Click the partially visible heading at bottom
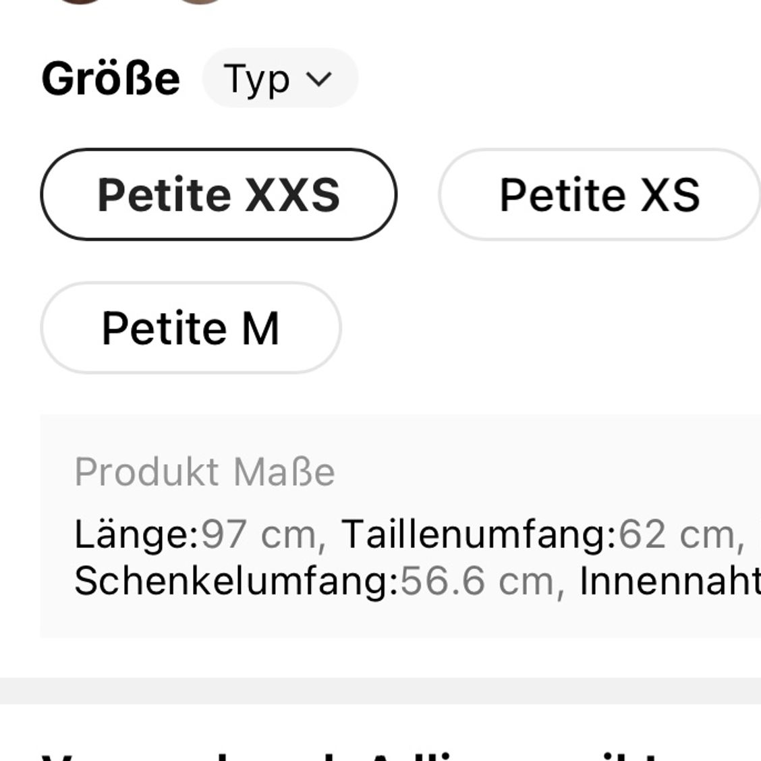This screenshot has height=761, width=761. [x=349, y=757]
